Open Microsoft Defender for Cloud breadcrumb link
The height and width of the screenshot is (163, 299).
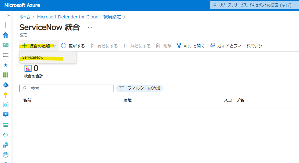coord(68,17)
